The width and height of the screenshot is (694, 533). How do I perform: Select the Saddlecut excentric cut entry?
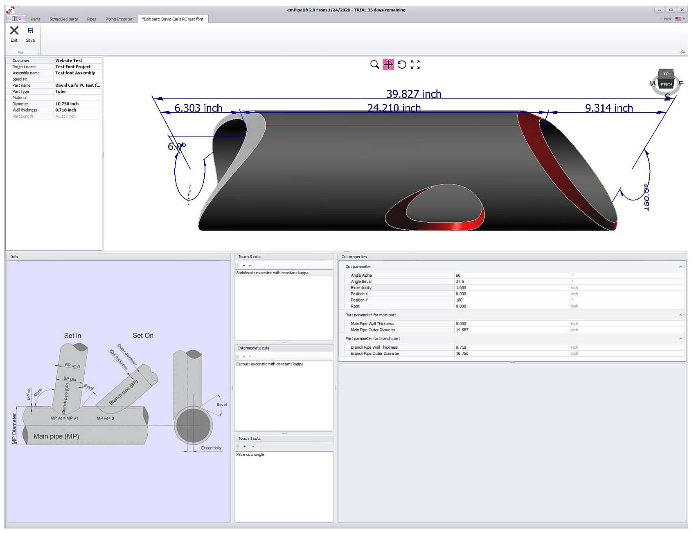click(x=273, y=273)
